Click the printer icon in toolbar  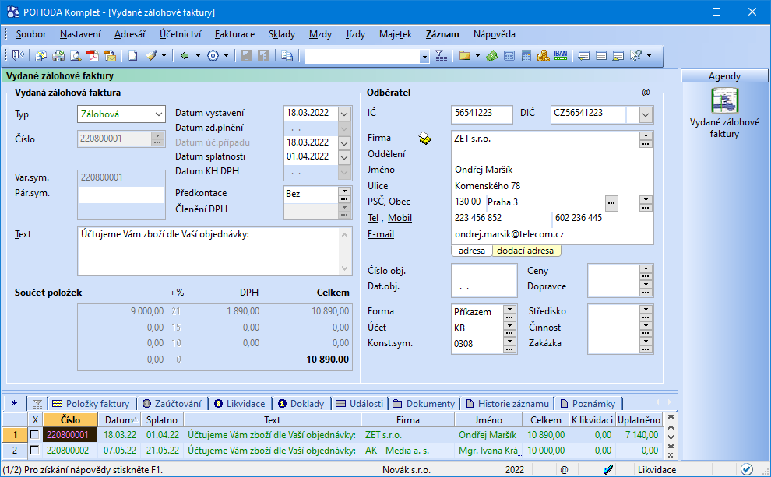(x=58, y=55)
